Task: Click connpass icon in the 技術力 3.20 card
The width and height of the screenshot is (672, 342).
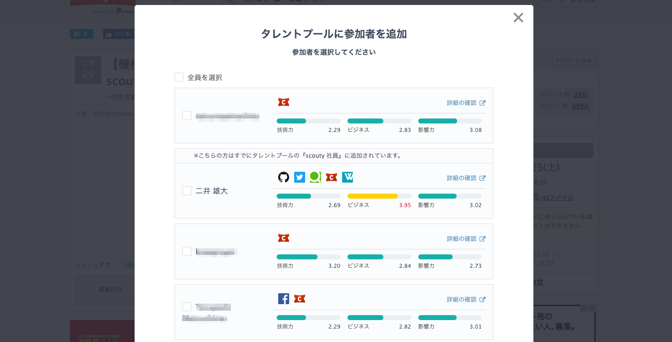Action: 284,238
